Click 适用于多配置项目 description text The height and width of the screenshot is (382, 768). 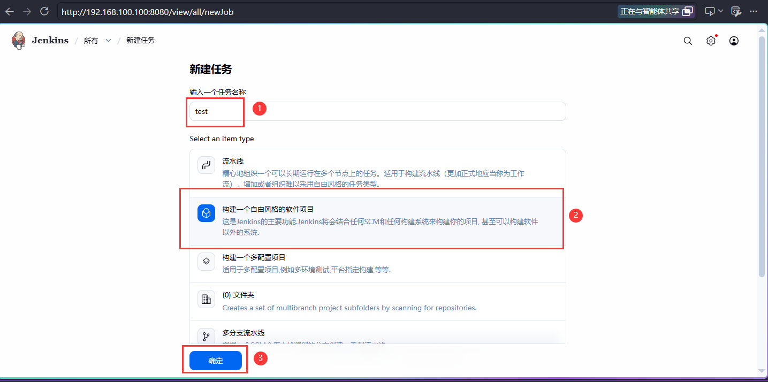(x=307, y=270)
